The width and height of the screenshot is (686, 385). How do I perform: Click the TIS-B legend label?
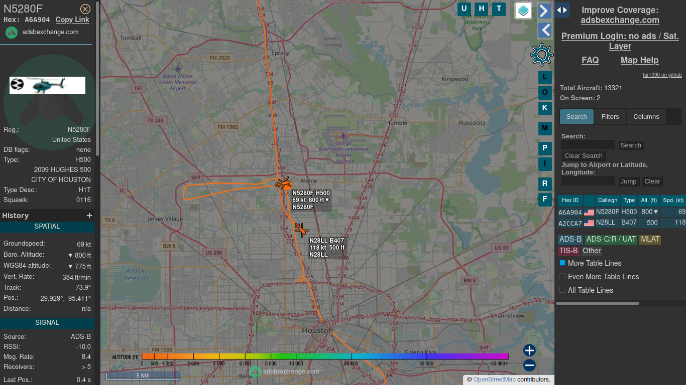568,251
